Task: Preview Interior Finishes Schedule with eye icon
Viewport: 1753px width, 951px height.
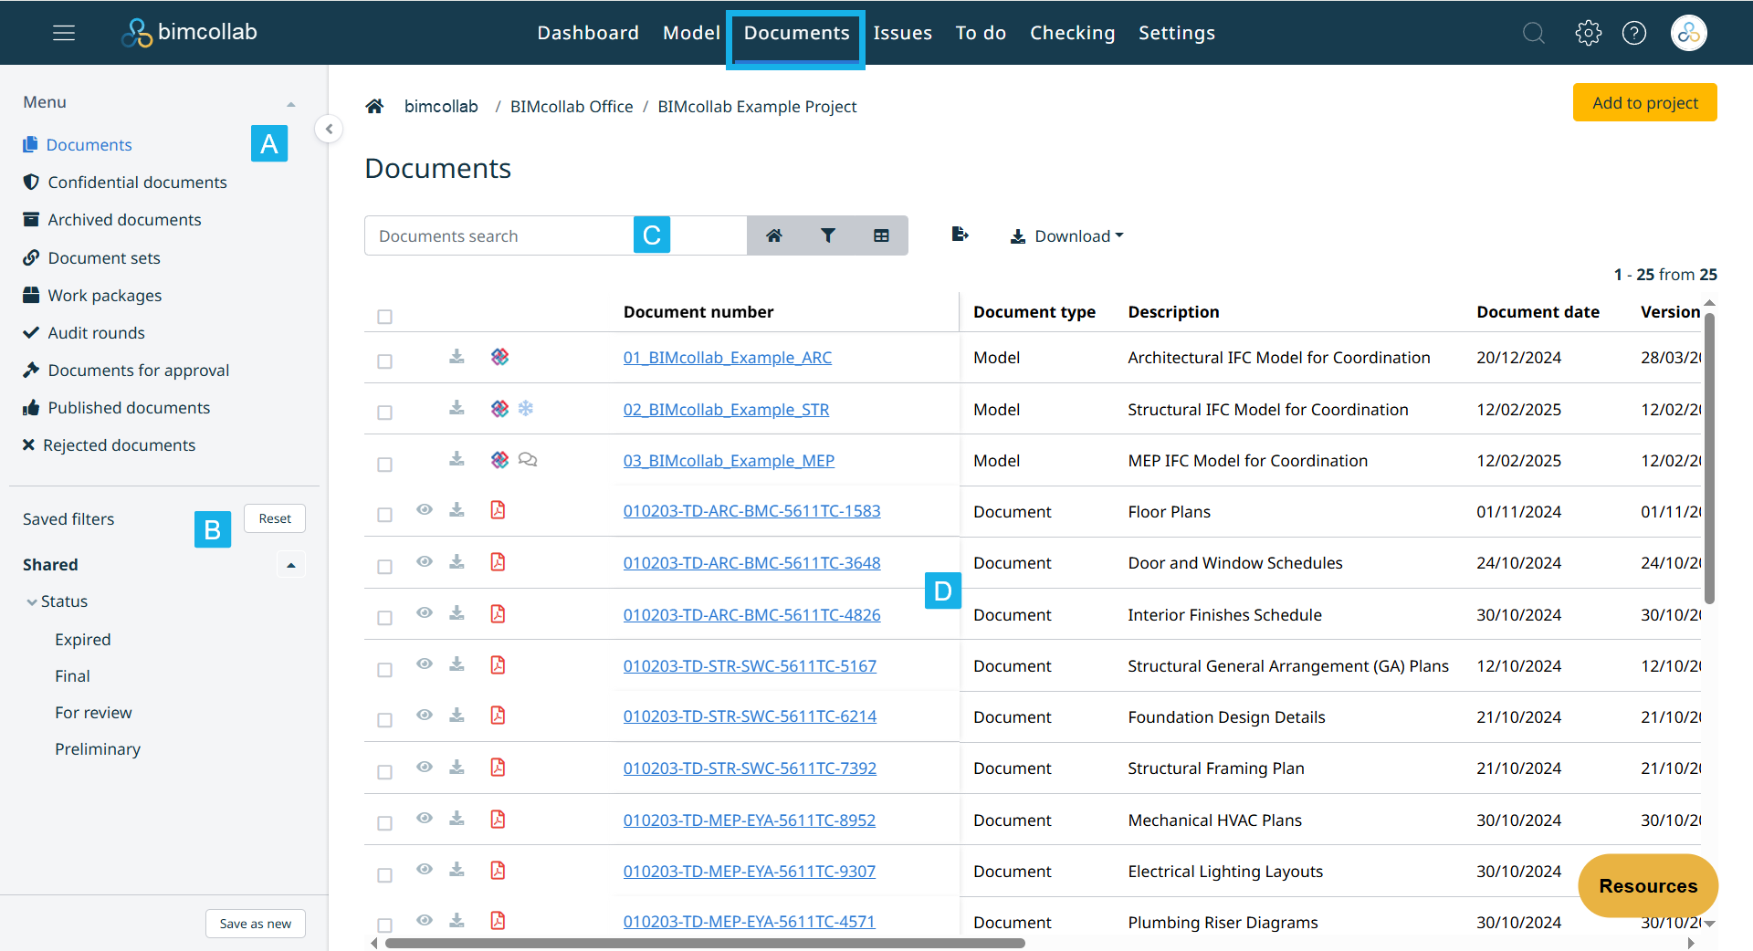Action: coord(425,612)
